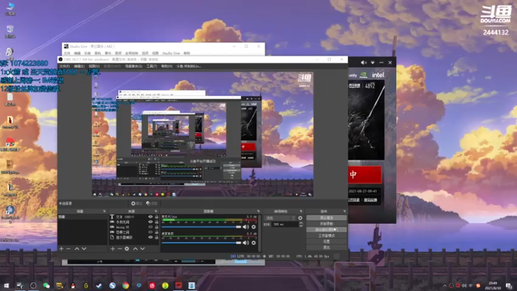The width and height of the screenshot is (517, 291).
Task: Click 工作室模式 (Studio Mode) button
Action: [x=326, y=235]
